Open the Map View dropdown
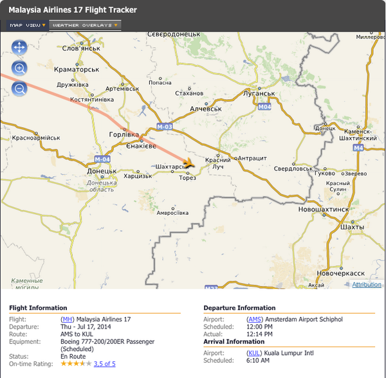 pyautogui.click(x=27, y=25)
